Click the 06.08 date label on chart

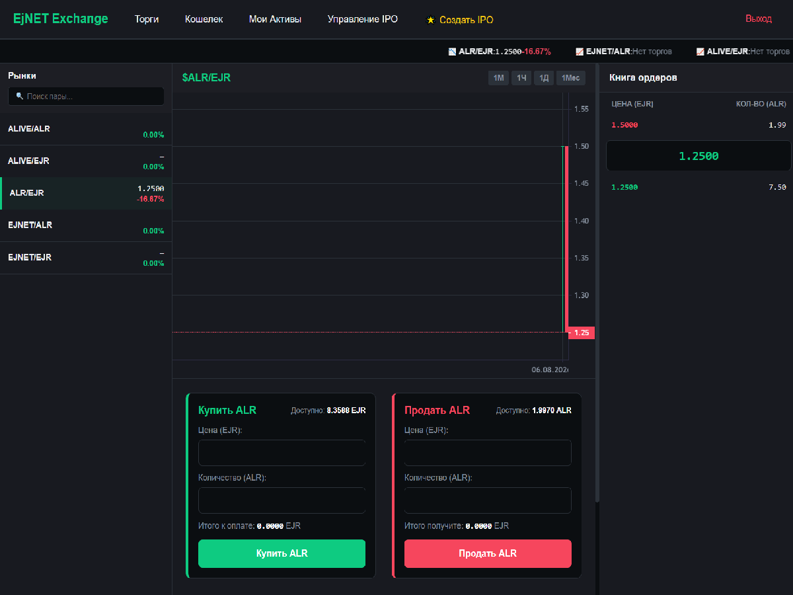pos(550,370)
